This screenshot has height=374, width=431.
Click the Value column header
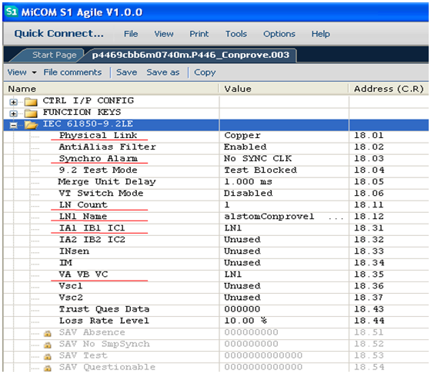tap(284, 89)
